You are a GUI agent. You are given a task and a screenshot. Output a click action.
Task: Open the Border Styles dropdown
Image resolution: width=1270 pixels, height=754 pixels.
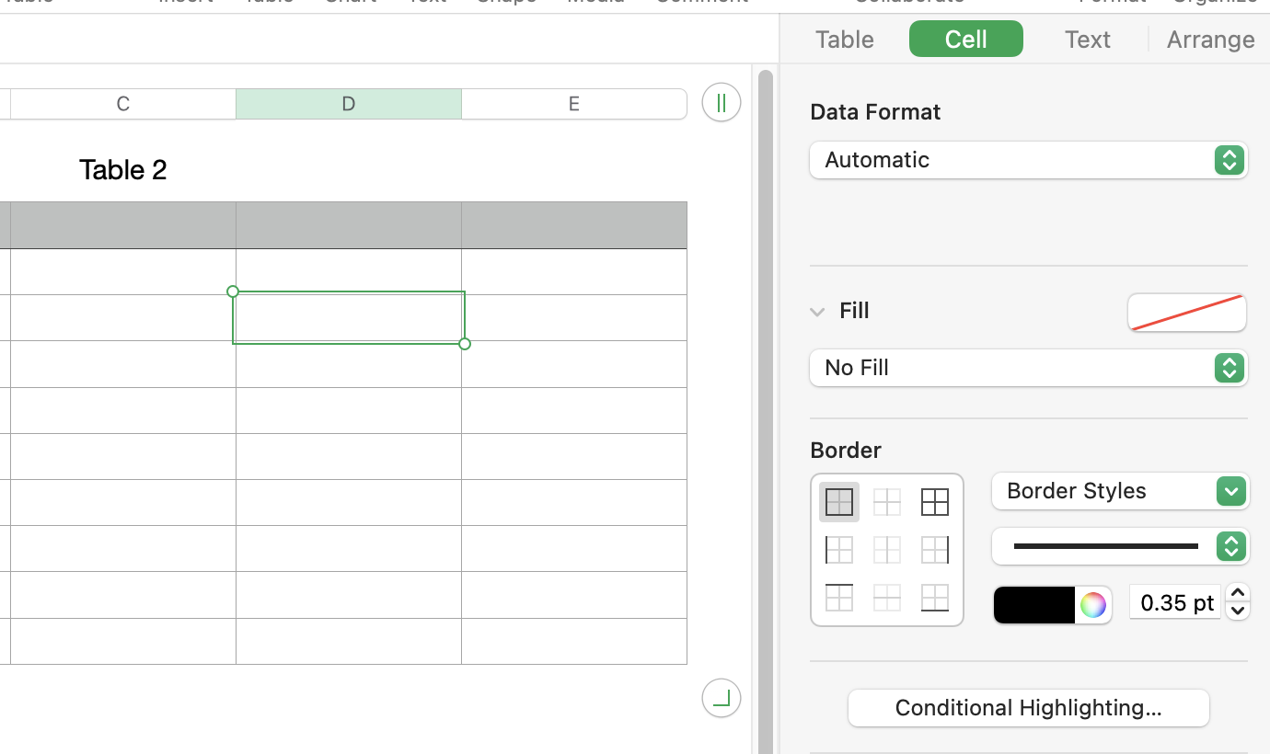click(1120, 491)
